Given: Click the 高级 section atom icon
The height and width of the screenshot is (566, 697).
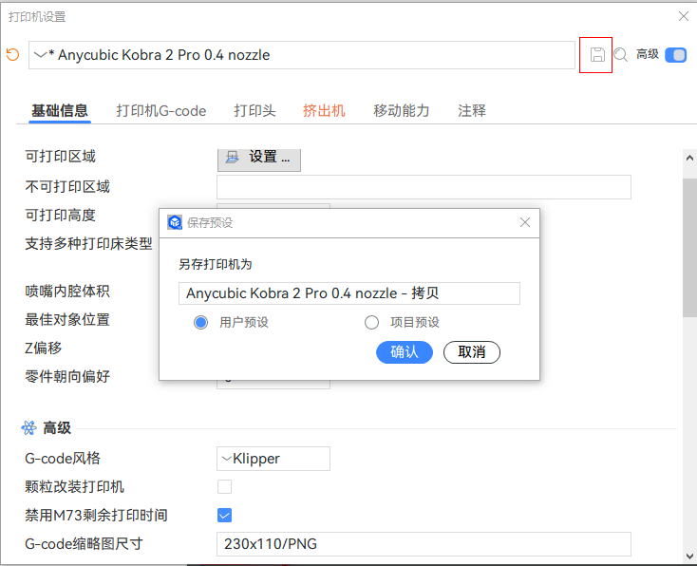Looking at the screenshot, I should (28, 427).
